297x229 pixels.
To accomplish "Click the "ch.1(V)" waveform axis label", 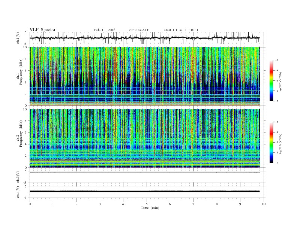I will click(x=18, y=38).
